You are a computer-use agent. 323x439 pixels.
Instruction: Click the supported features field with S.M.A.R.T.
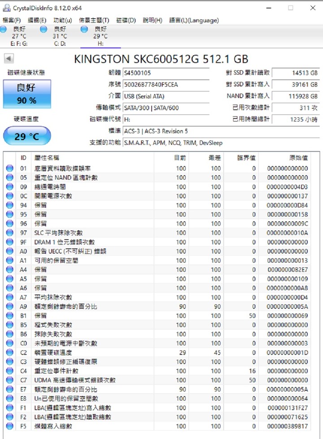[x=221, y=143]
